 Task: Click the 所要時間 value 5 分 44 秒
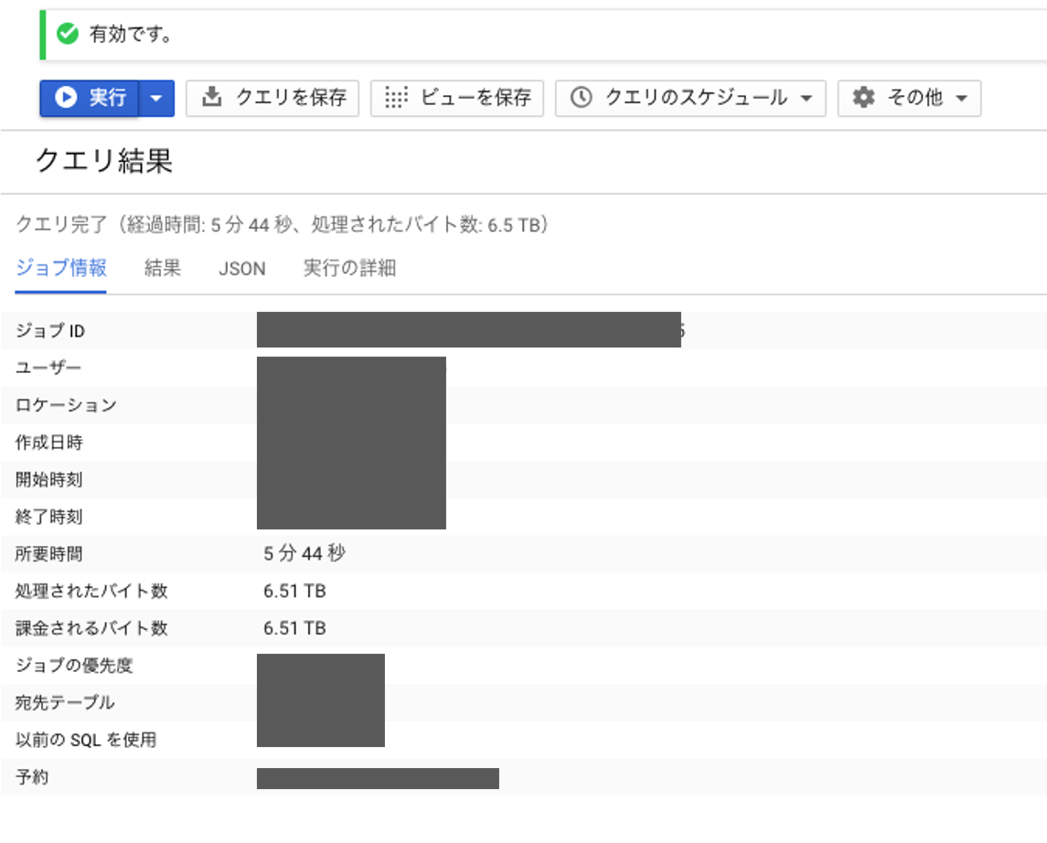coord(304,553)
